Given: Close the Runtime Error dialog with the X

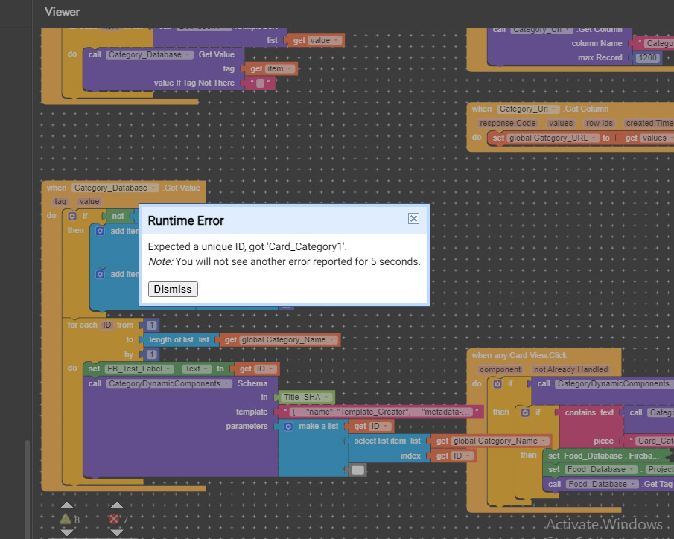Looking at the screenshot, I should [413, 218].
